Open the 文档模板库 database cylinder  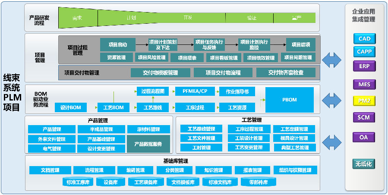tap(183, 182)
